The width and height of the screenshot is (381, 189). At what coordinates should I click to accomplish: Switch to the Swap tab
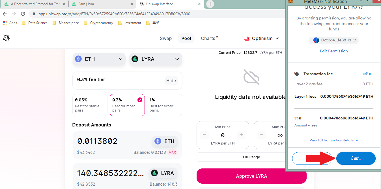(166, 39)
